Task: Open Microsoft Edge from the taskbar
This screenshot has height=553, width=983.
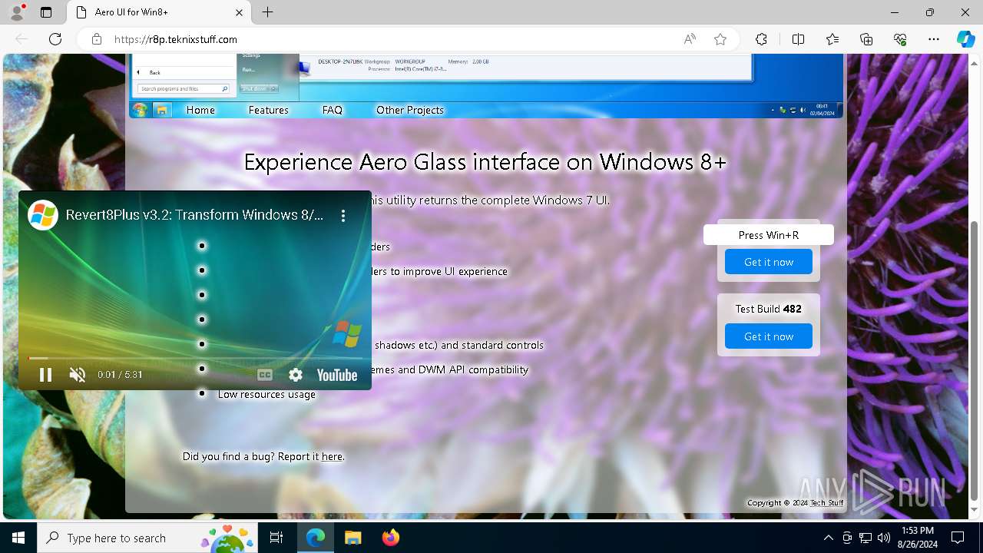Action: click(x=316, y=538)
